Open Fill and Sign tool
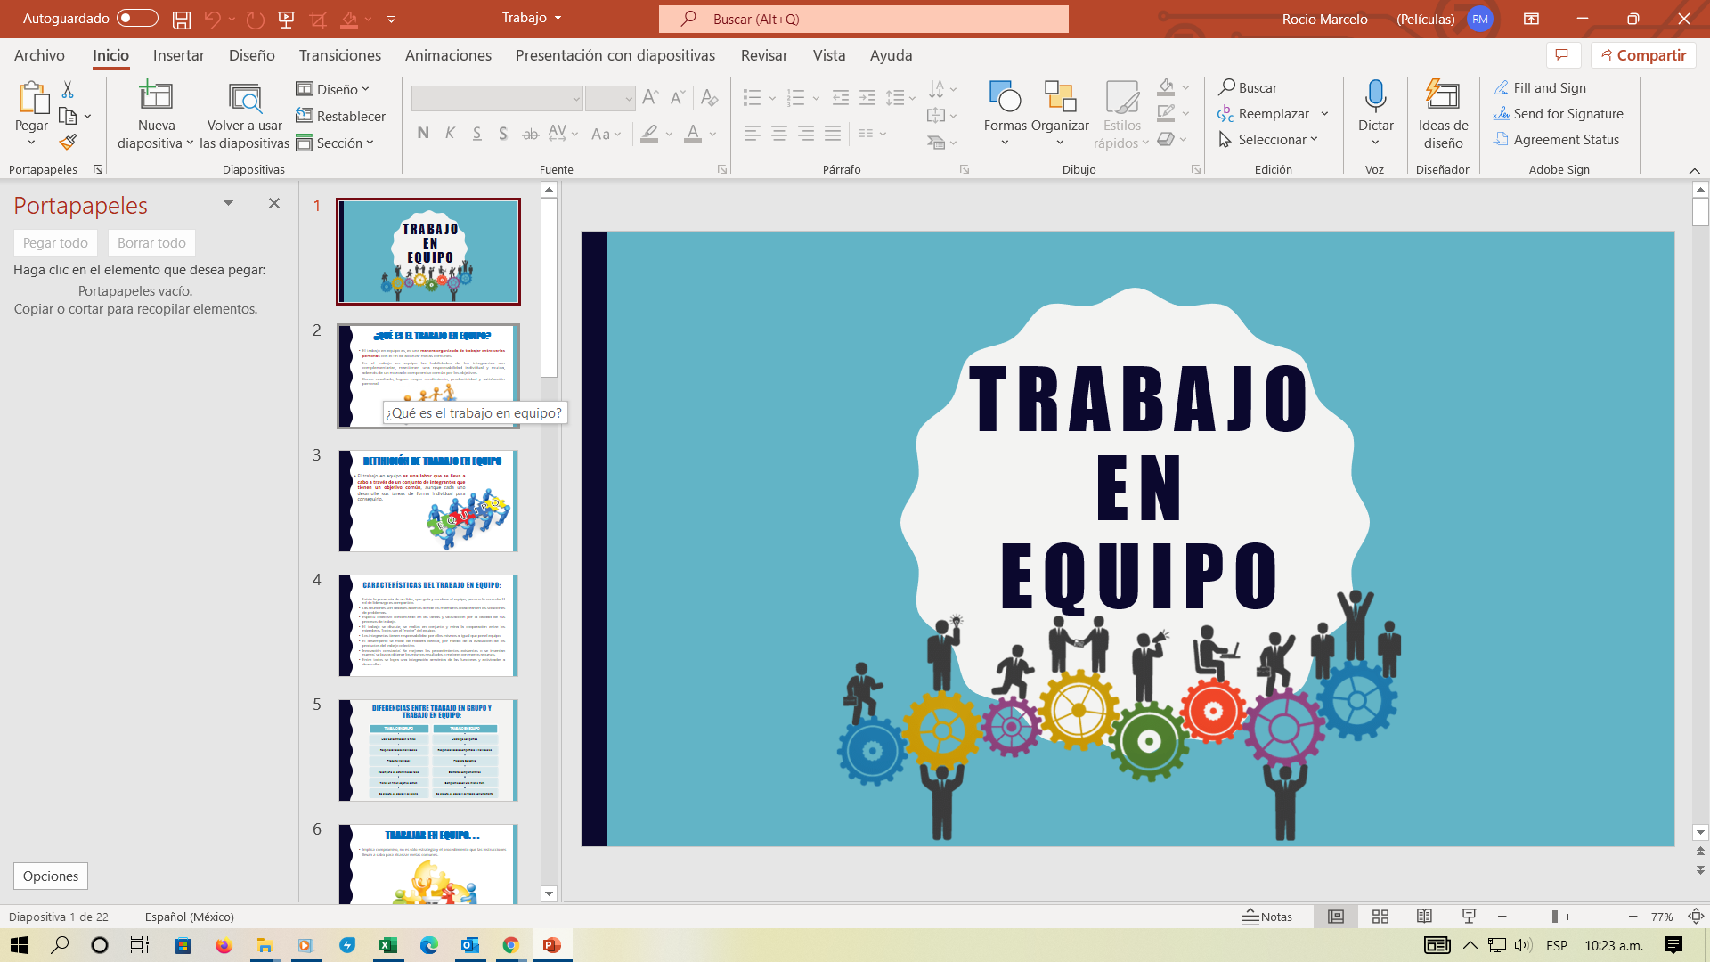This screenshot has height=962, width=1710. pyautogui.click(x=1549, y=87)
